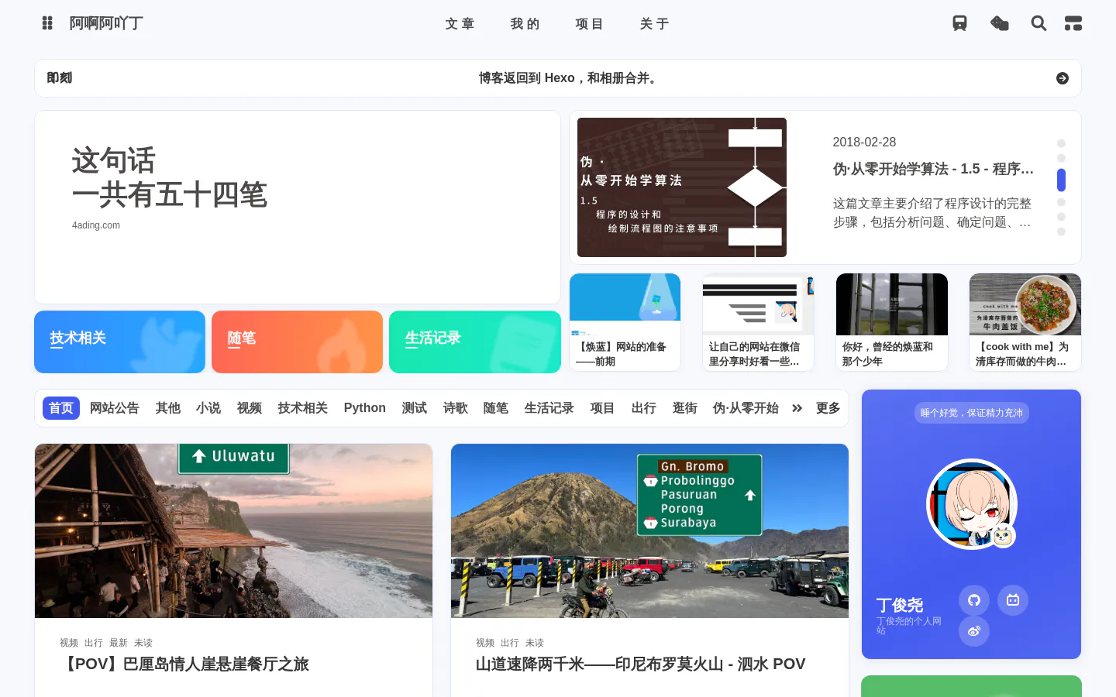This screenshot has height=697, width=1116.
Task: Select the 网站公告 category tab
Action: click(x=115, y=408)
